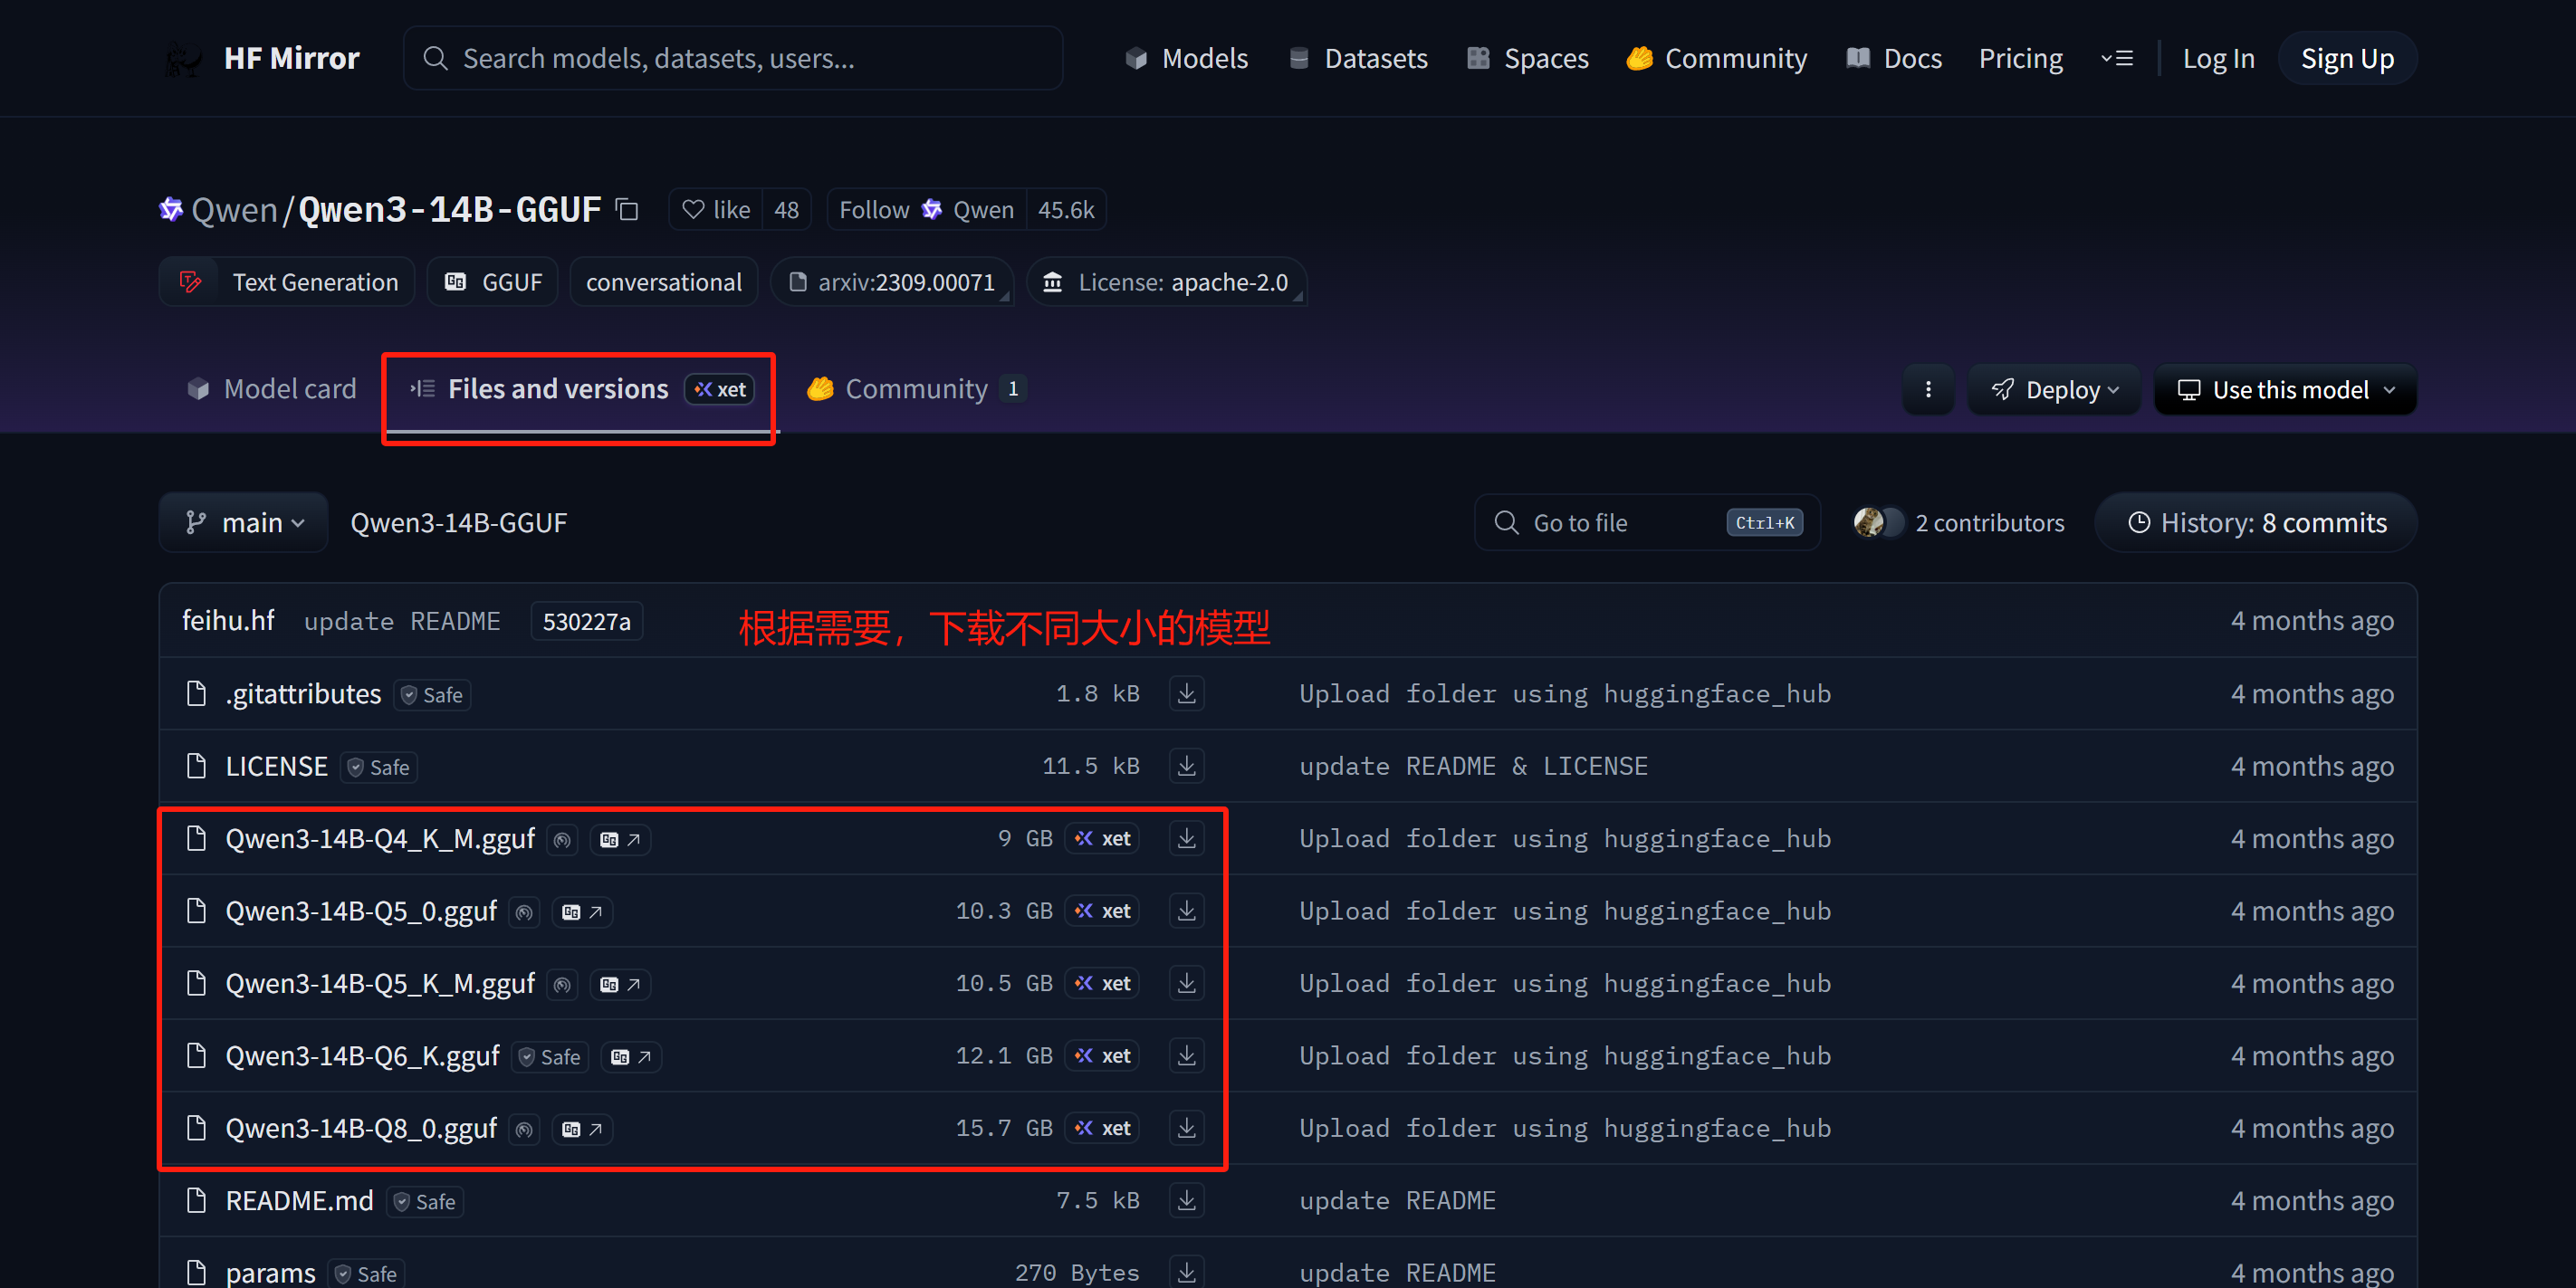2576x1288 pixels.
Task: Click the xet badge on Q8_0 row
Action: point(1103,1128)
